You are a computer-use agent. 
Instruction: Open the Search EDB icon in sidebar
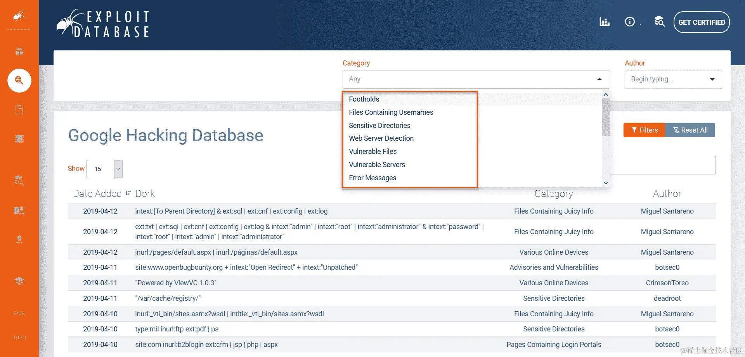19,180
